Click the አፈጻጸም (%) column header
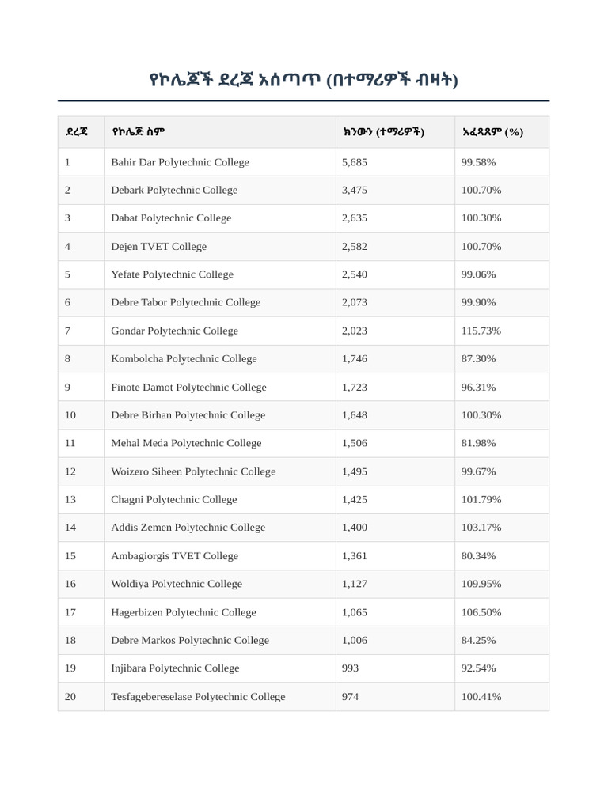 pyautogui.click(x=501, y=132)
